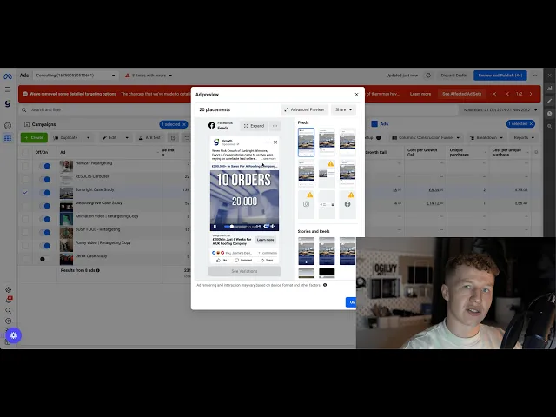
Task: Click the post options dots in preview
Action: [267, 142]
